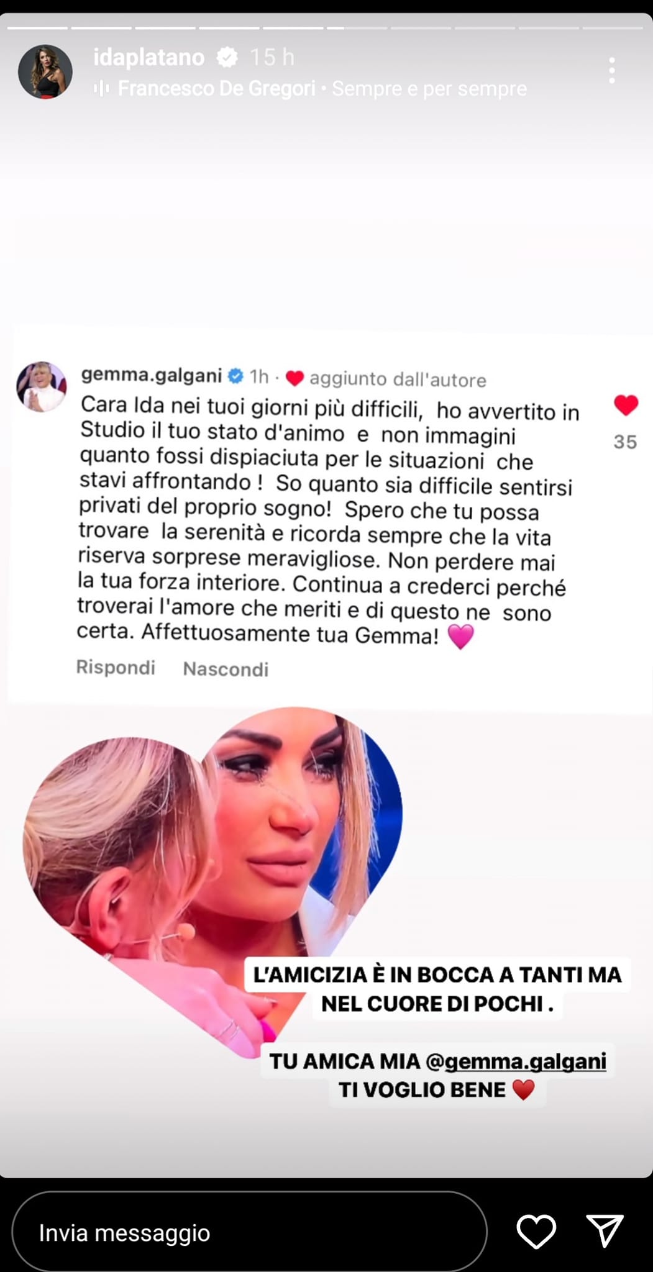Image resolution: width=653 pixels, height=1272 pixels.
Task: Tap gemma.galgani username in the comment
Action: (152, 375)
